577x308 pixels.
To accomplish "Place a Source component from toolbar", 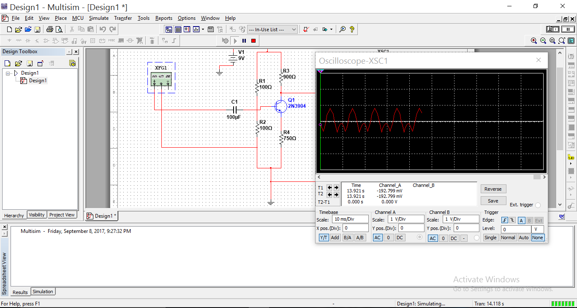I will click(9, 41).
